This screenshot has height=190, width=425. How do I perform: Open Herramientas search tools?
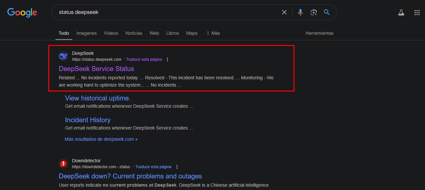(x=319, y=33)
